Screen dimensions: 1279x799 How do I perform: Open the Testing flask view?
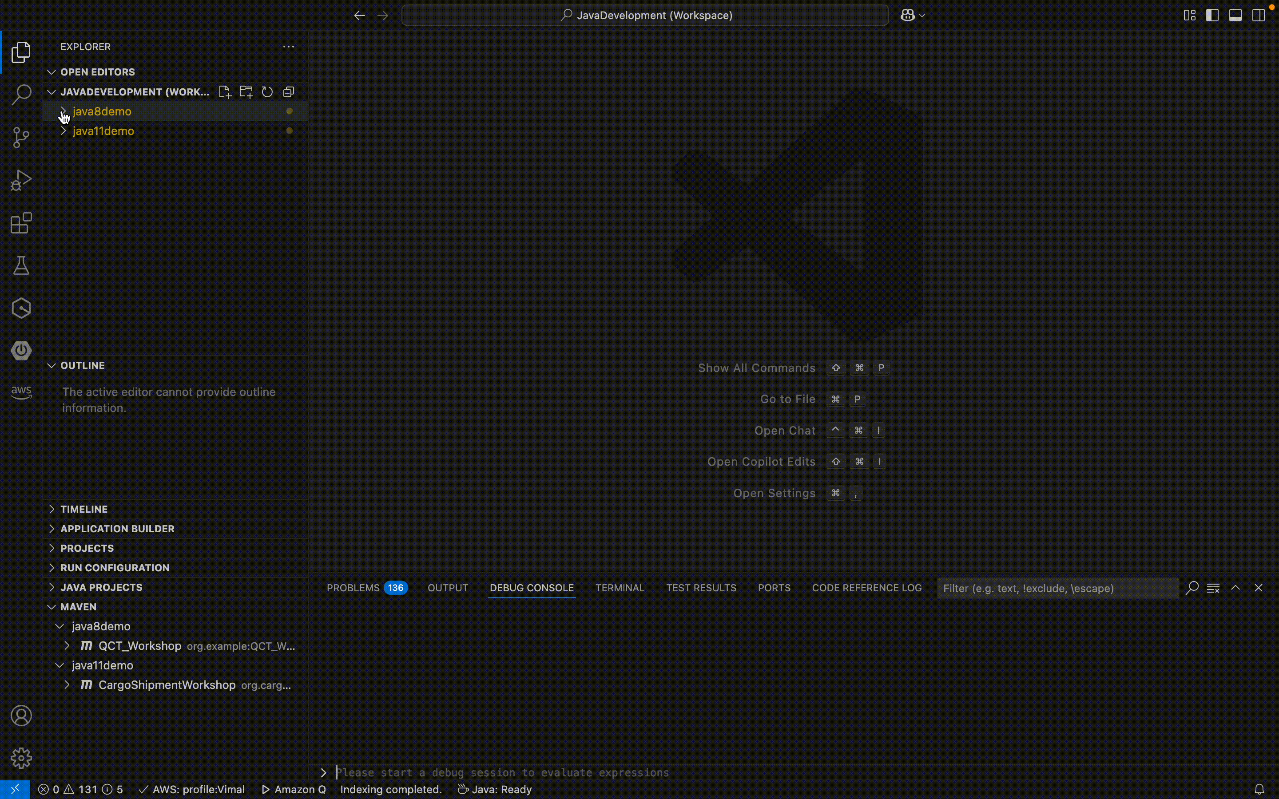click(21, 266)
